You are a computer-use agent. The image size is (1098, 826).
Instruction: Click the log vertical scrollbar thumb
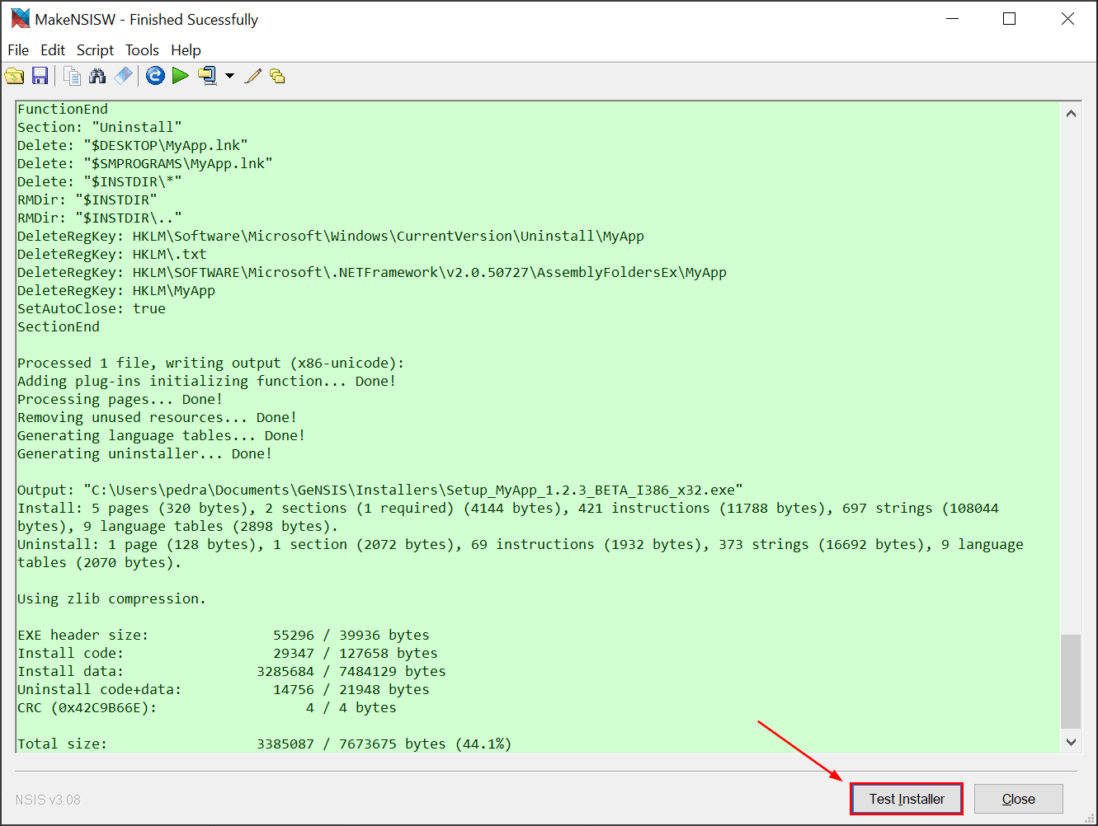pyautogui.click(x=1071, y=681)
